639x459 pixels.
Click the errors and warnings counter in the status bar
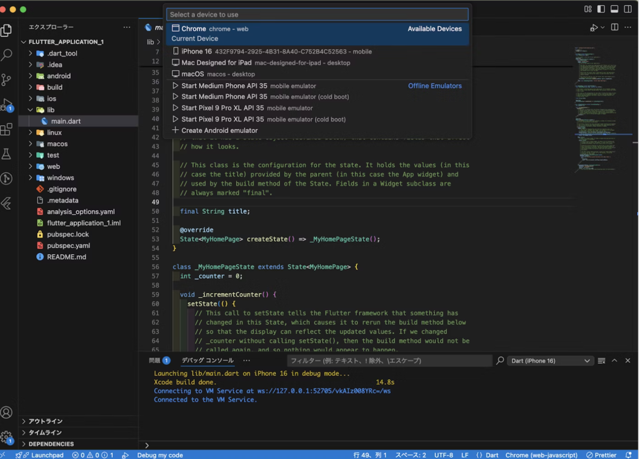[93, 455]
